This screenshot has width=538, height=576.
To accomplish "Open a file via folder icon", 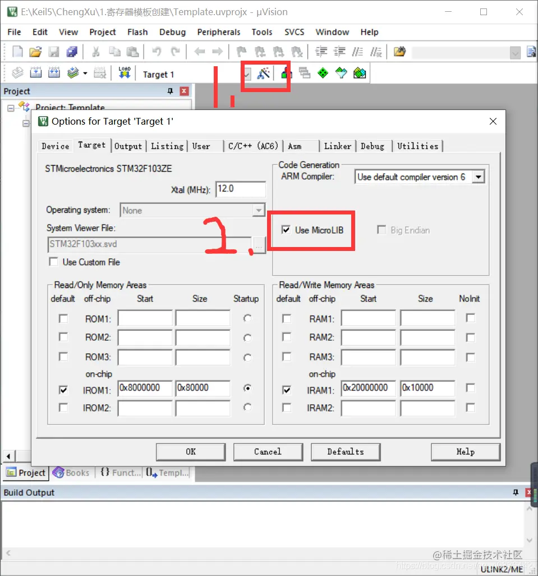I will pos(35,52).
